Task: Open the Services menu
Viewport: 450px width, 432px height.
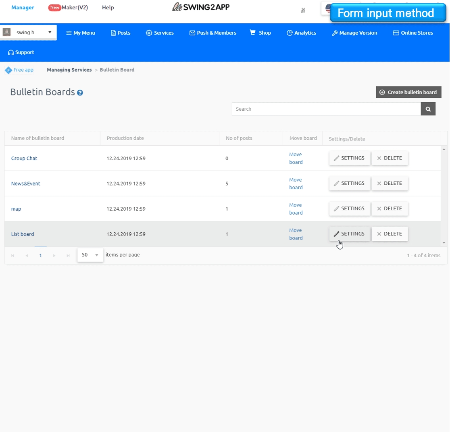Action: (x=160, y=33)
